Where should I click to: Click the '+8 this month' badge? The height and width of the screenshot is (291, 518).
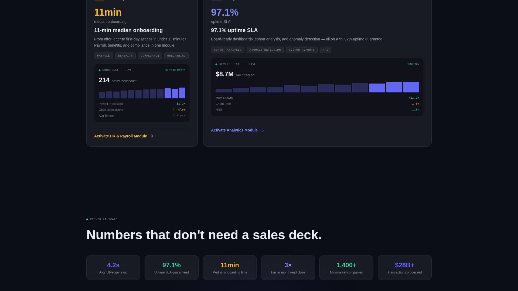click(175, 70)
